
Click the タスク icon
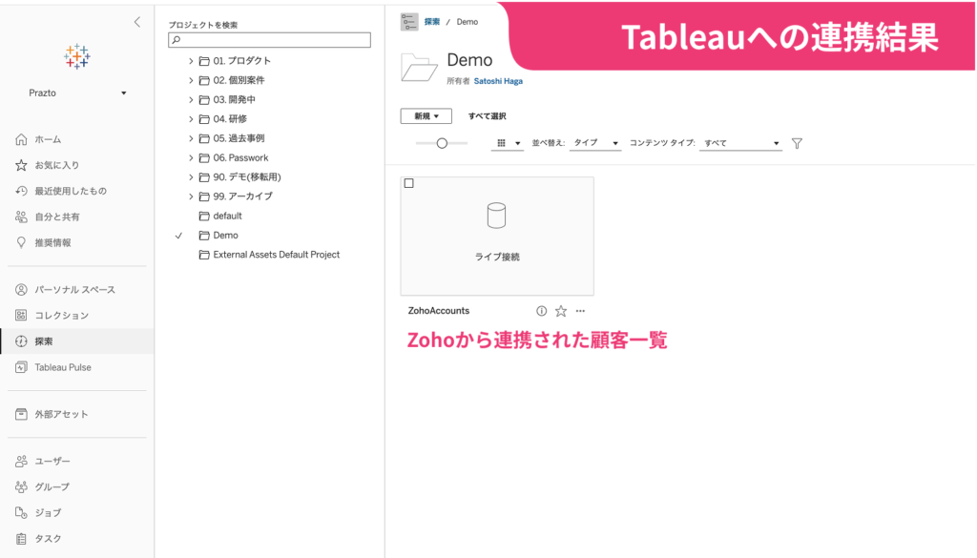(21, 539)
